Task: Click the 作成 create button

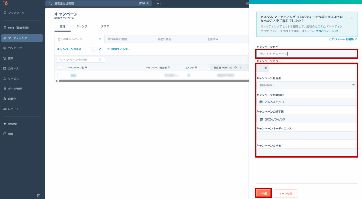Action: click(264, 193)
